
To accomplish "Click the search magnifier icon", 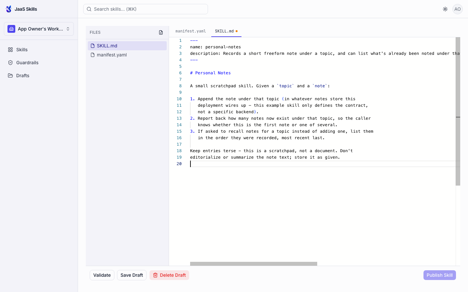I will 89,9.
